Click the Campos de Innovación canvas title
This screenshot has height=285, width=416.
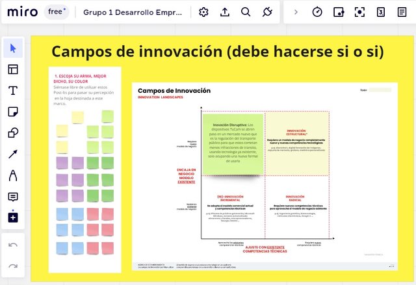coord(174,91)
